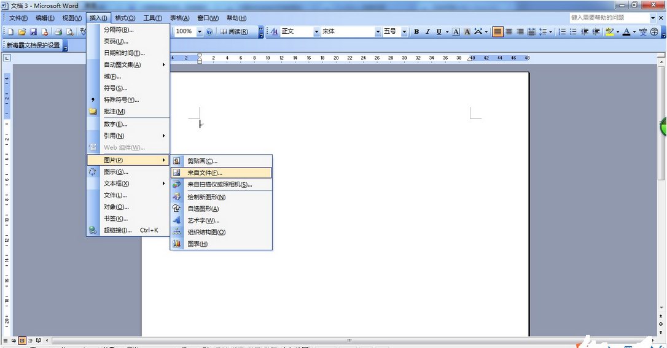This screenshot has height=348, width=667.
Task: Toggle Underline formatting
Action: pos(439,32)
